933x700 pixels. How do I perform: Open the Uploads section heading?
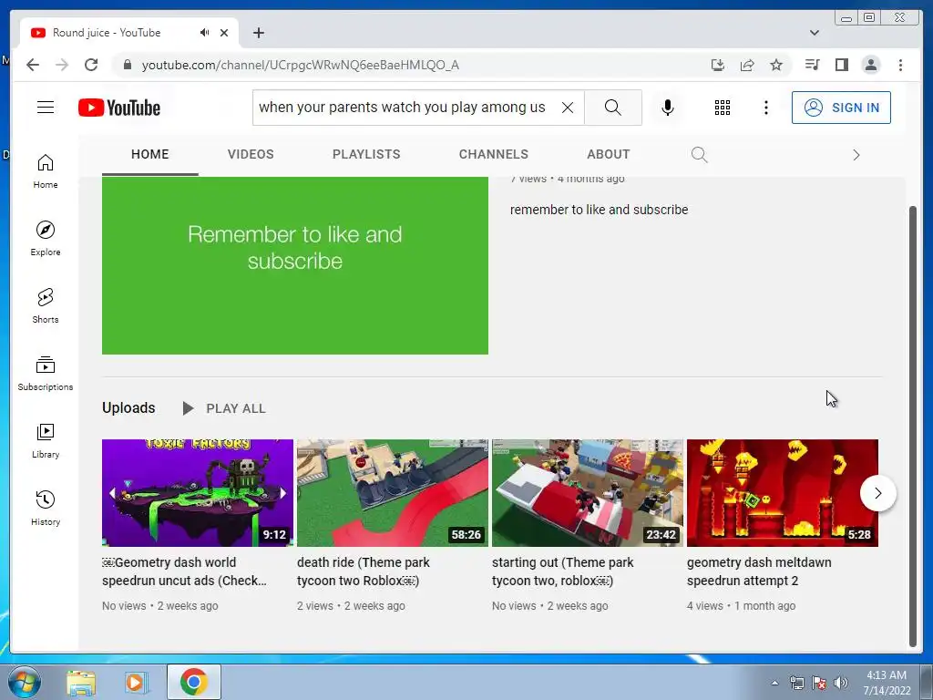tap(128, 407)
